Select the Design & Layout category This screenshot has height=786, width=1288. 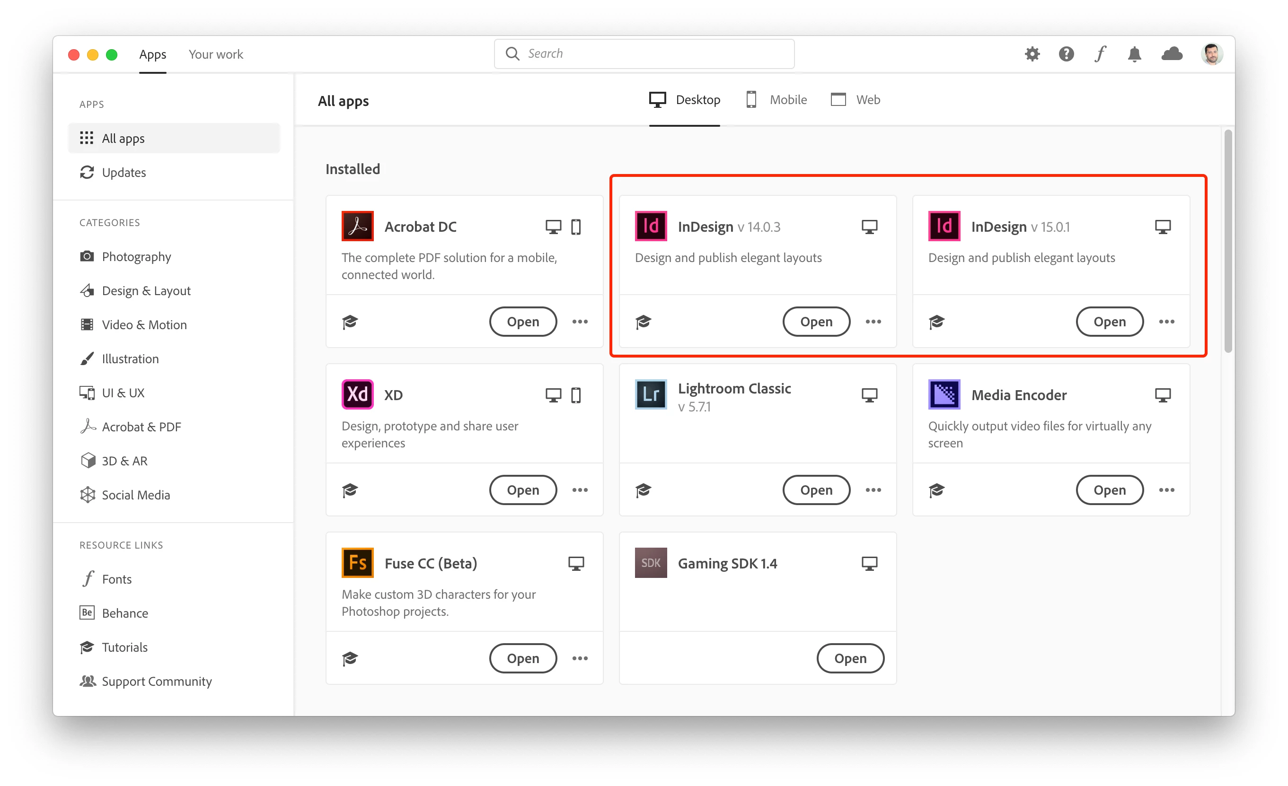pyautogui.click(x=146, y=290)
